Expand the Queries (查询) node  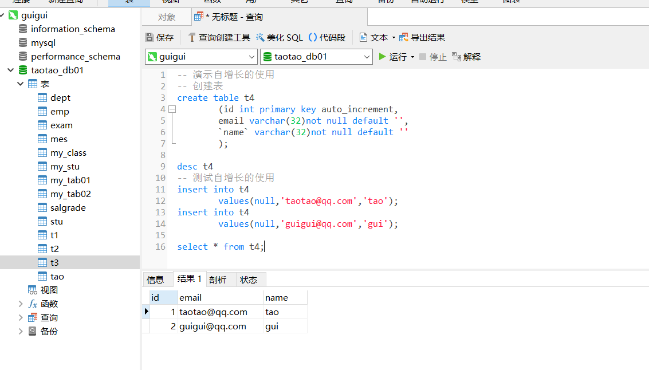pyautogui.click(x=20, y=317)
